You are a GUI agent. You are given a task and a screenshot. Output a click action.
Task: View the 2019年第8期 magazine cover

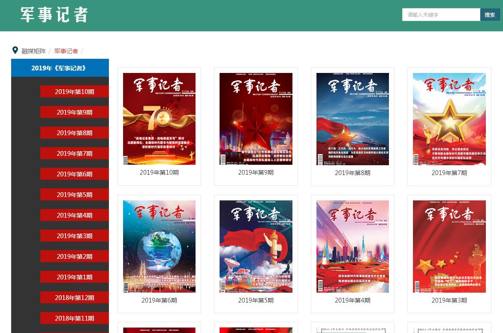pos(352,119)
